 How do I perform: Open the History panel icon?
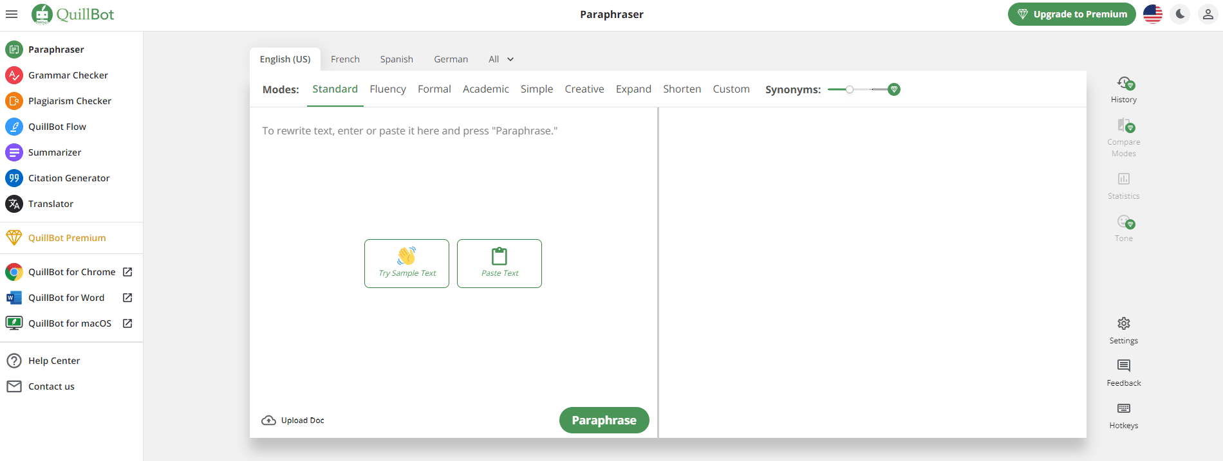point(1124,84)
